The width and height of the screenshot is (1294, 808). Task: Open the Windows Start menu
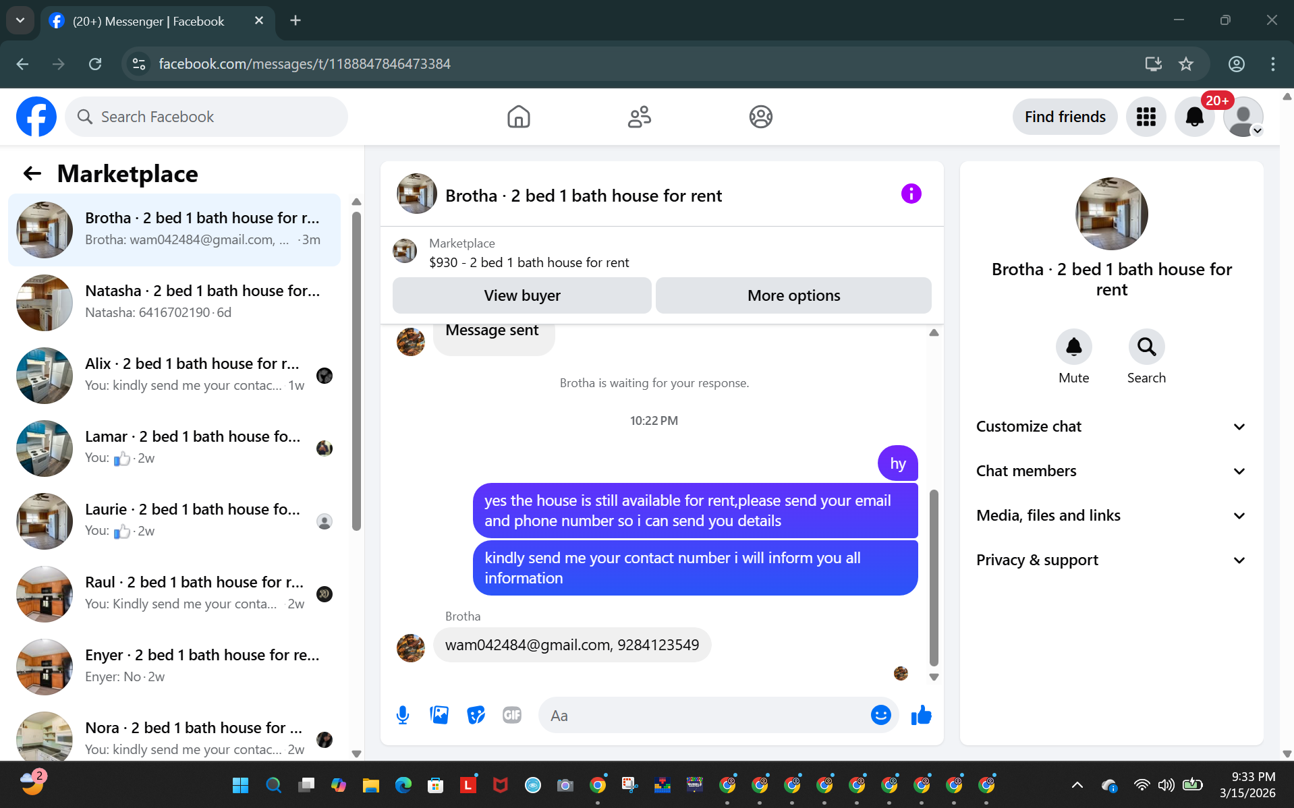(x=240, y=784)
